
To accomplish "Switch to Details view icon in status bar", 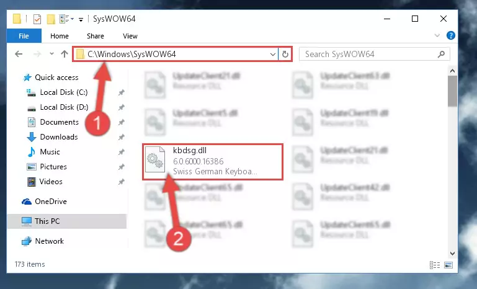I will [435, 265].
